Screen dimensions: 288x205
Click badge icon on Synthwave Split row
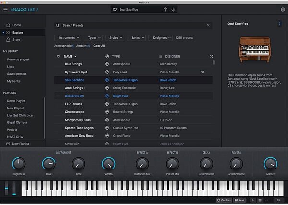203,72
